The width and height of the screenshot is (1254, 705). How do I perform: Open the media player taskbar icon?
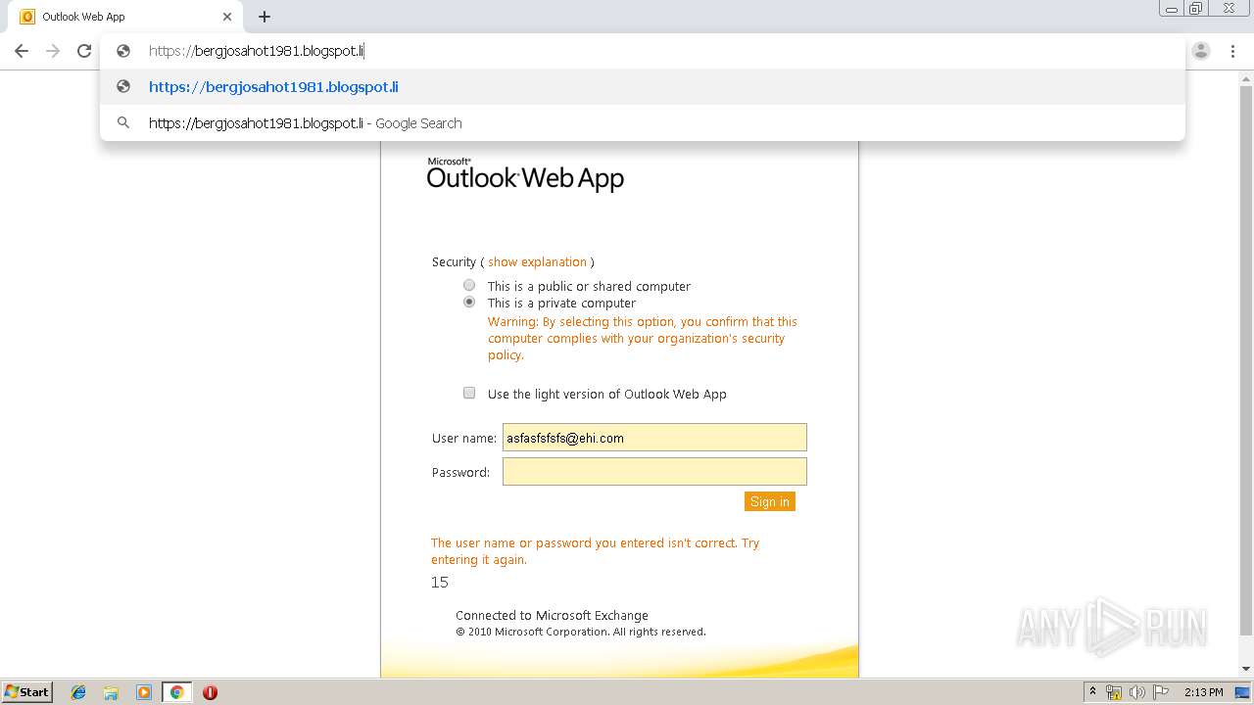pos(144,692)
